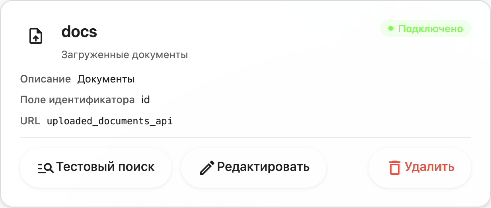Screen dimensions: 491x208
Task: Click the Загруженные документы subtitle
Action: coord(125,55)
